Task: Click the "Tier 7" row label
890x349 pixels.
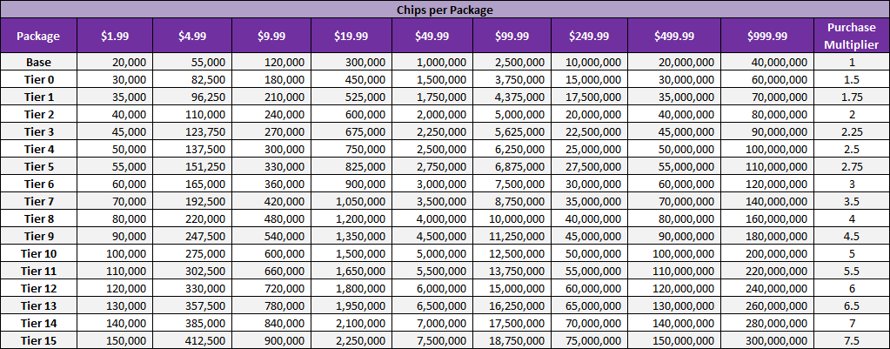Action: pos(38,201)
